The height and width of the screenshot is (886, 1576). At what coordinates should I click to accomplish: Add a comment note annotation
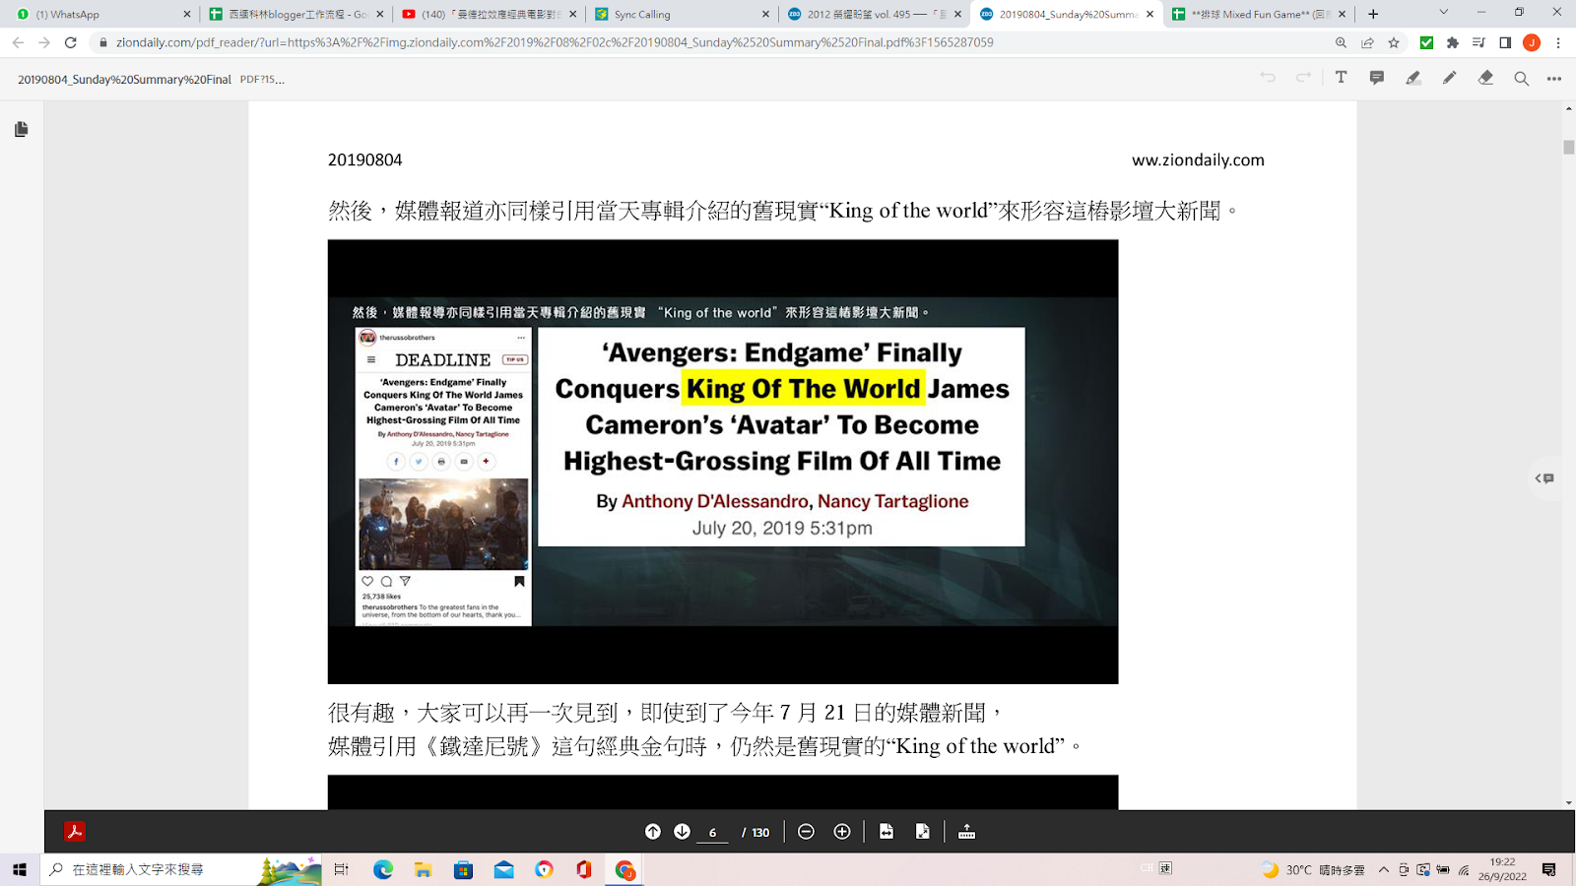[x=1377, y=78]
